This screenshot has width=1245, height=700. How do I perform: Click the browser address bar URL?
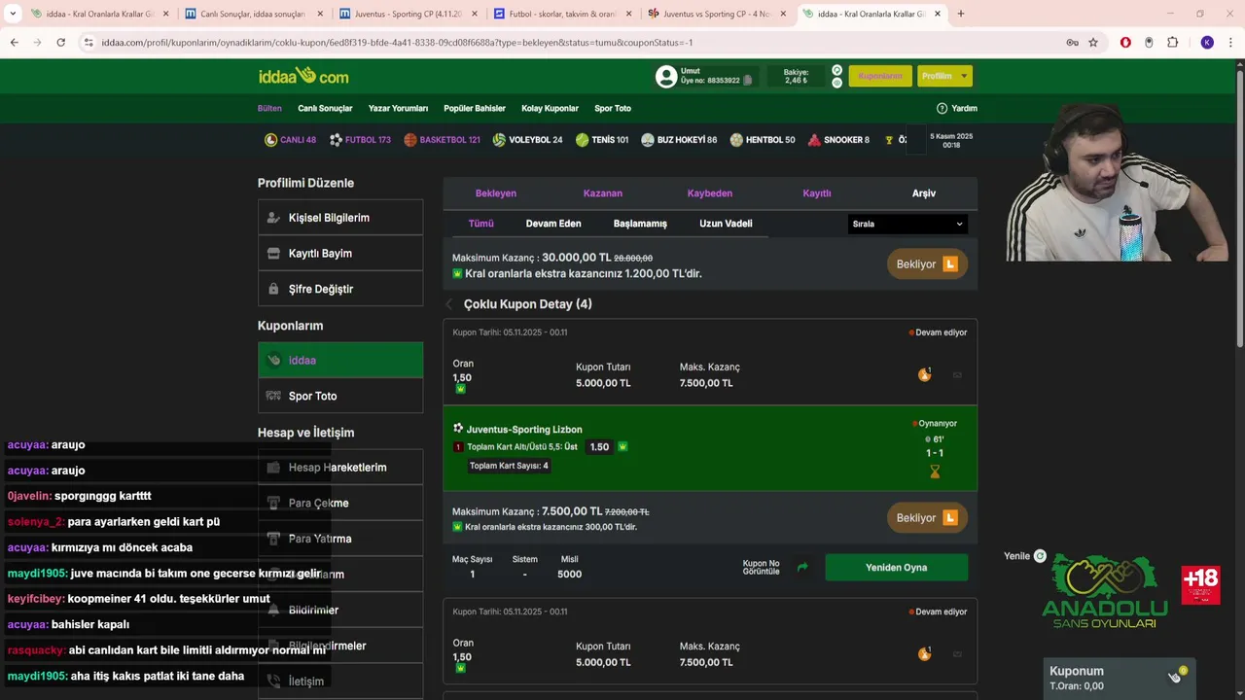pyautogui.click(x=397, y=43)
